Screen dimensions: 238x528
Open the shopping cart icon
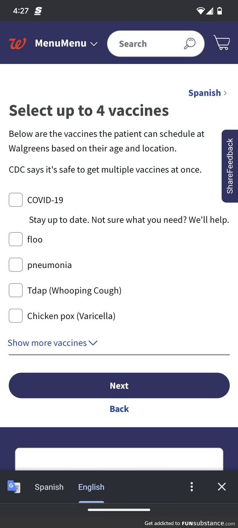pos(222,42)
